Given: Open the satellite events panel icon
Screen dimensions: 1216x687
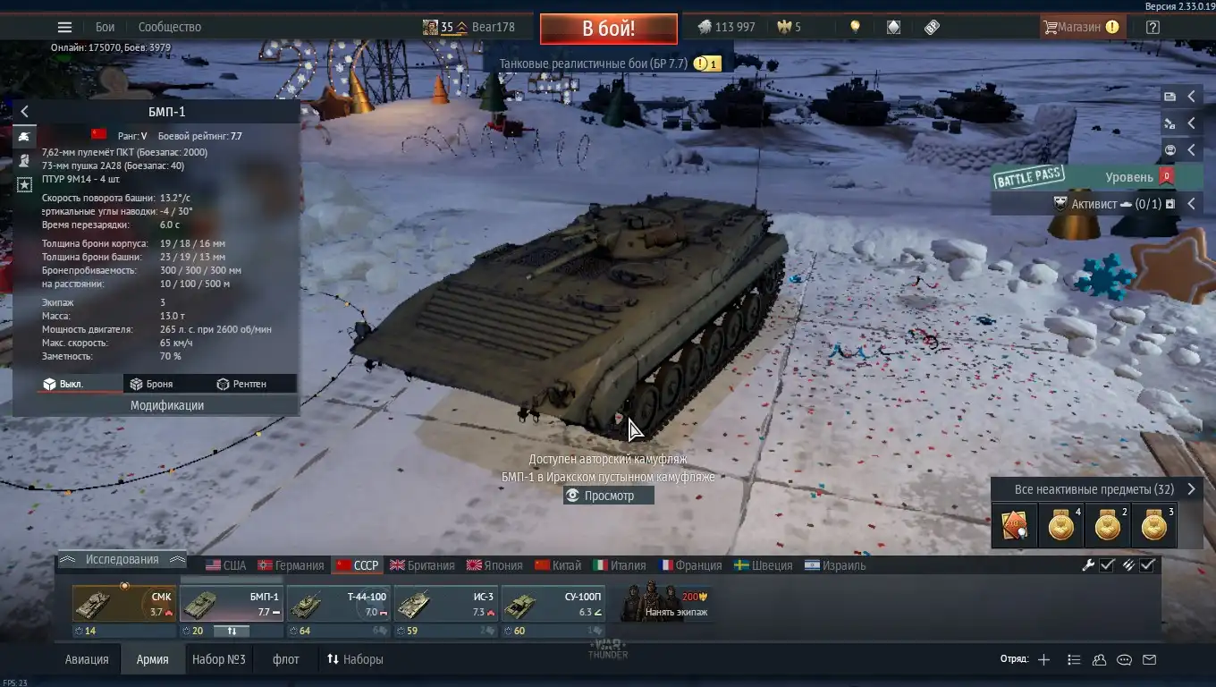Looking at the screenshot, I should (x=1170, y=123).
